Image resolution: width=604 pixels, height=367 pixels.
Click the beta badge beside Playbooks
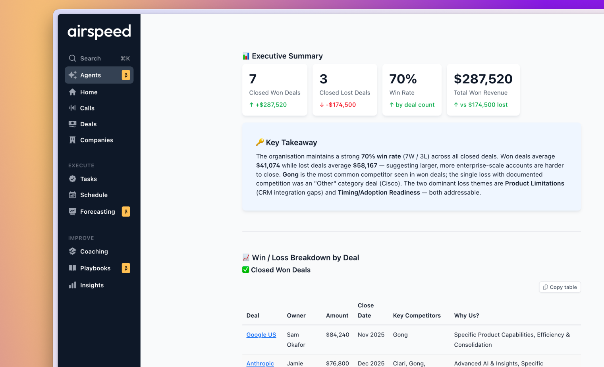pos(126,268)
